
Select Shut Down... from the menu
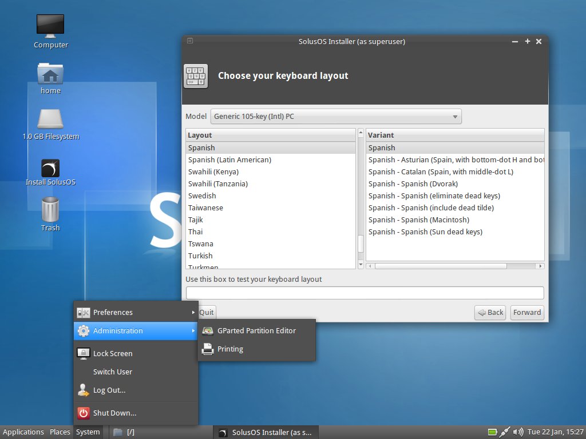tap(136, 413)
